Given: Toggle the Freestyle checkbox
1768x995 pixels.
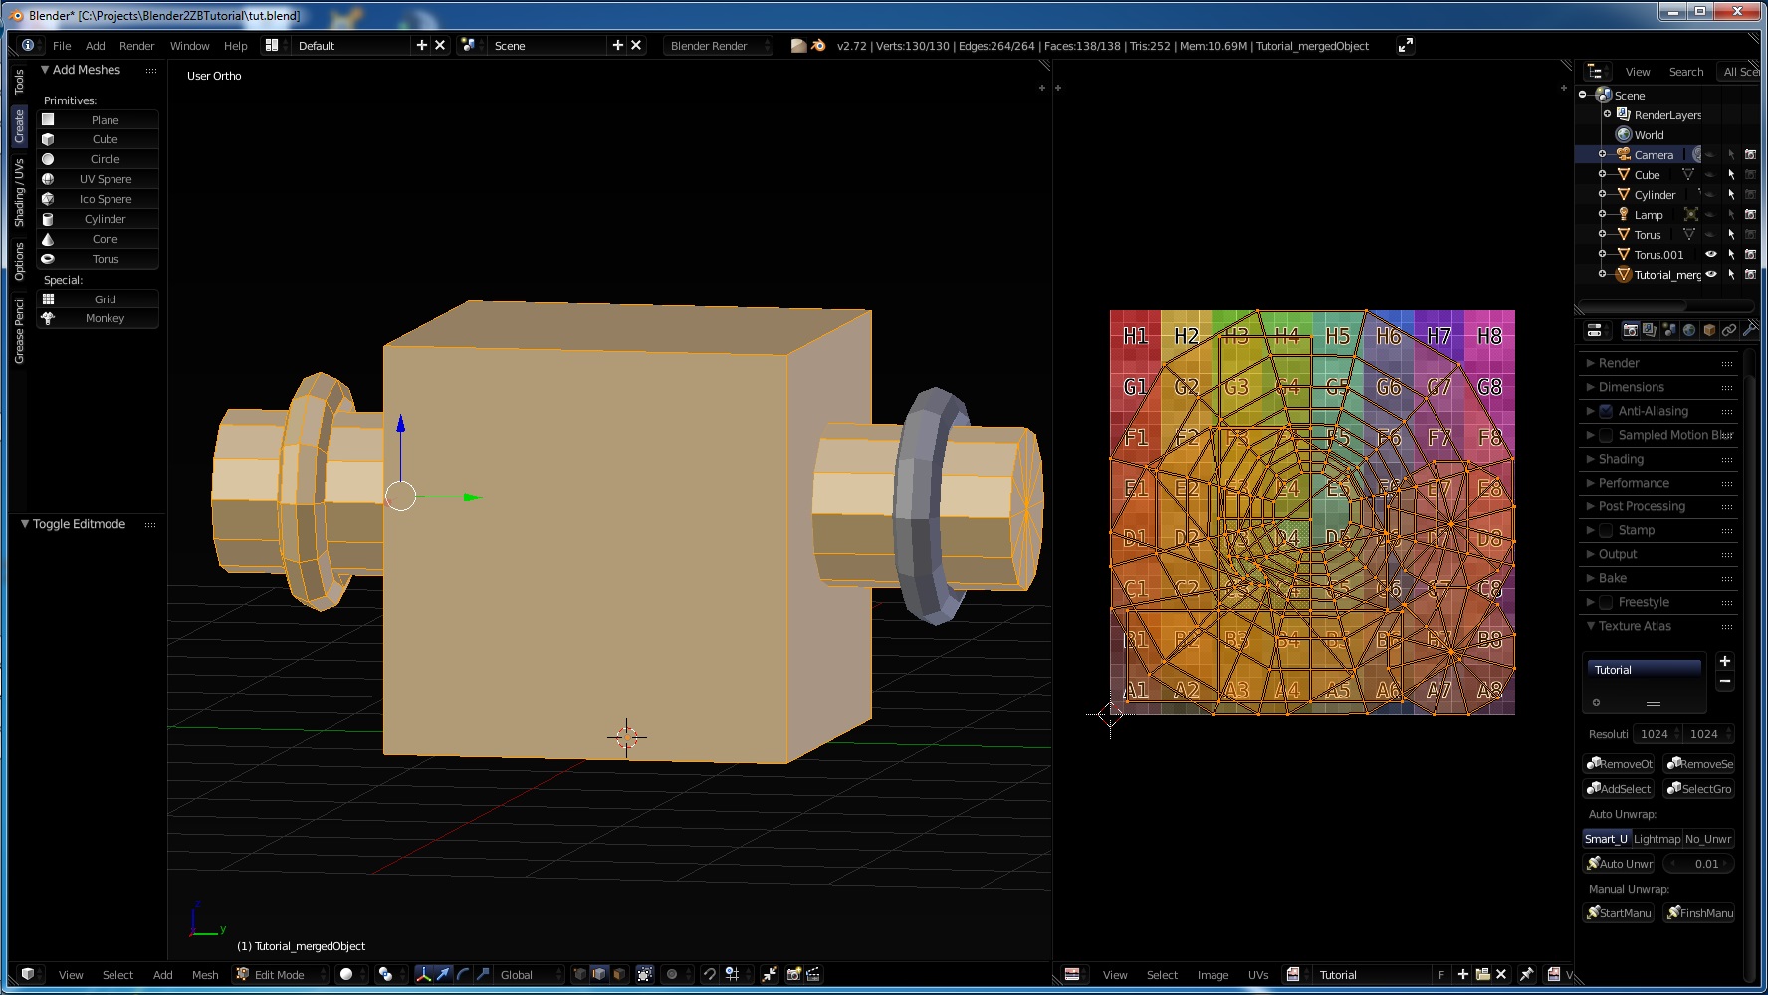Looking at the screenshot, I should [x=1606, y=602].
